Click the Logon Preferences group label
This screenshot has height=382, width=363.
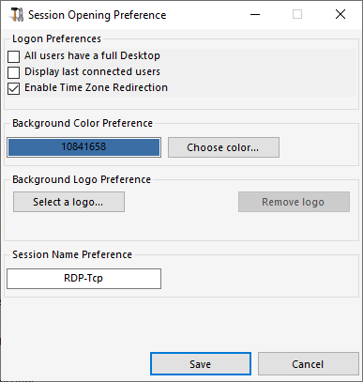(56, 38)
